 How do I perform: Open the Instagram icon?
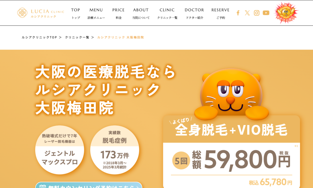[x=257, y=13]
